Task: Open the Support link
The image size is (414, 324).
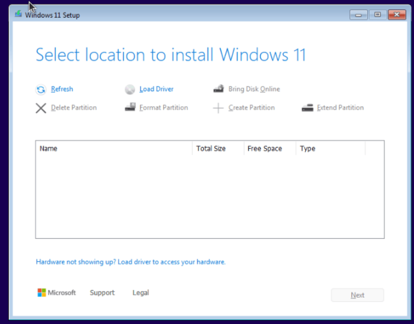Action: click(x=102, y=293)
